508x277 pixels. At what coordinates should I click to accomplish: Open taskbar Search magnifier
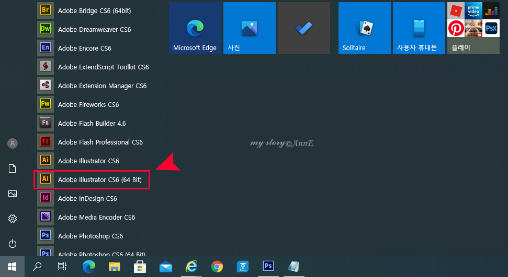point(37,267)
